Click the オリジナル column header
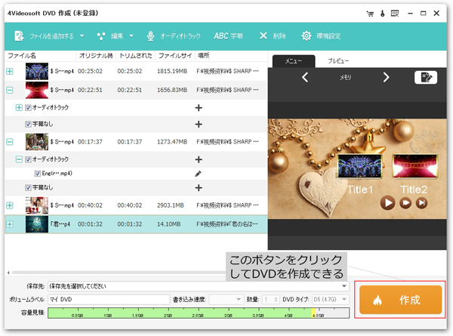Image resolution: width=453 pixels, height=336 pixels. point(96,55)
